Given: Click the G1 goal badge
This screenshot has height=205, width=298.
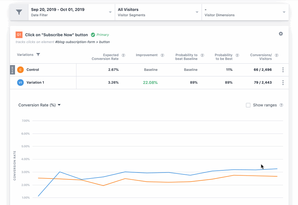Looking at the screenshot, I should point(19,35).
